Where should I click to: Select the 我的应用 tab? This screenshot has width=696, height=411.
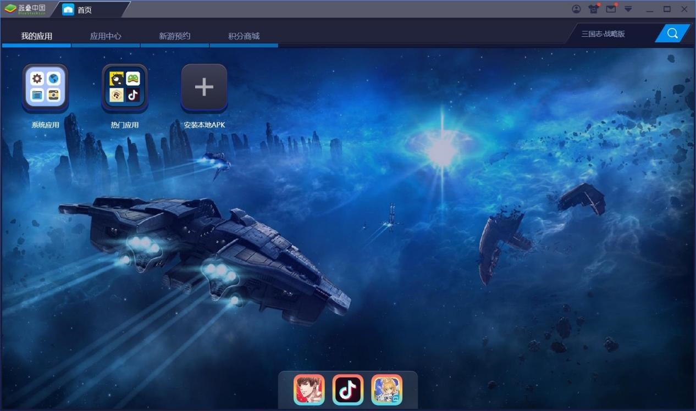click(36, 36)
